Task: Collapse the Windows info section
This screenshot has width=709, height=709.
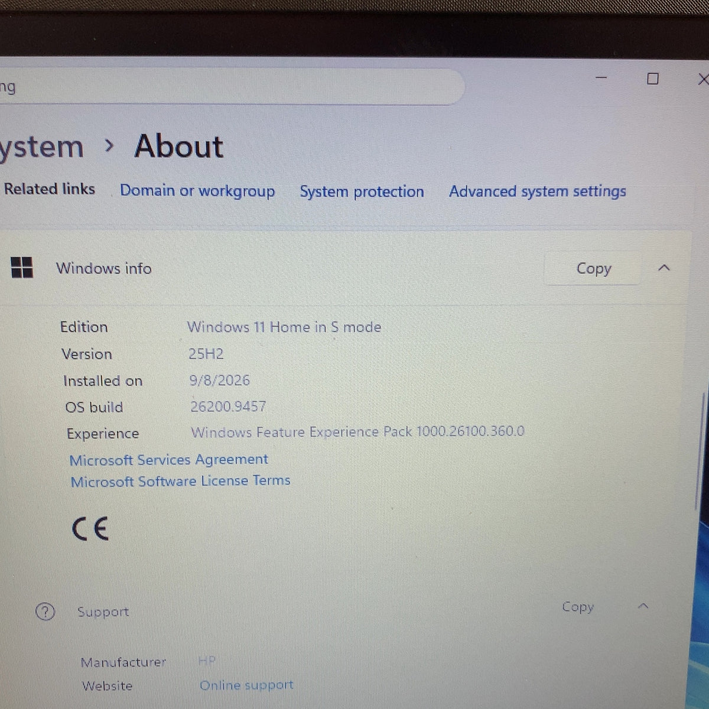Action: click(664, 268)
